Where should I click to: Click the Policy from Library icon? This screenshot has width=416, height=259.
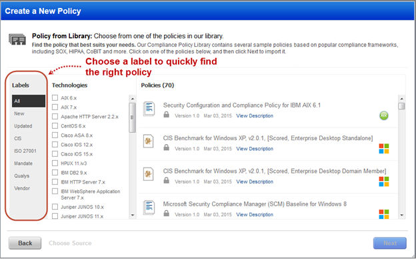17,39
